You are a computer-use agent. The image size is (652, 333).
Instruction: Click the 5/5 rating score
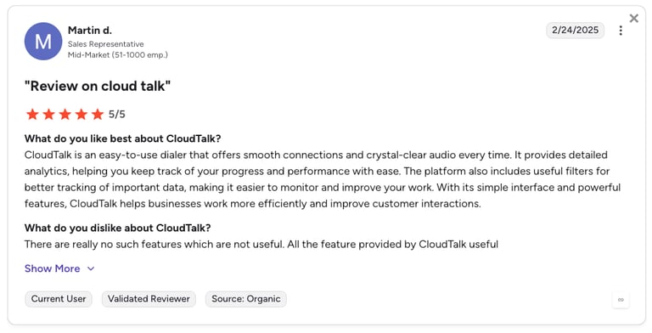(117, 114)
